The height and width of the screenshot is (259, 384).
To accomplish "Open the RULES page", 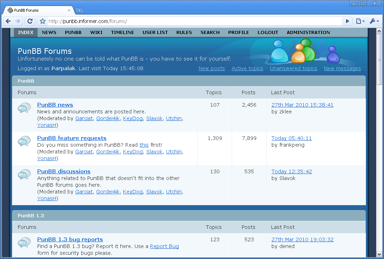I will pyautogui.click(x=184, y=33).
